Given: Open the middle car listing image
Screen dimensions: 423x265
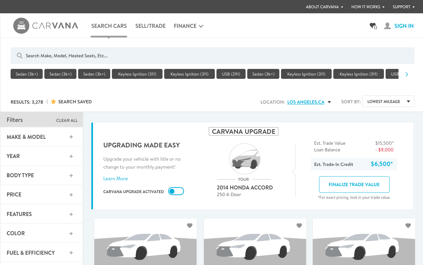Looking at the screenshot, I should pyautogui.click(x=255, y=242).
